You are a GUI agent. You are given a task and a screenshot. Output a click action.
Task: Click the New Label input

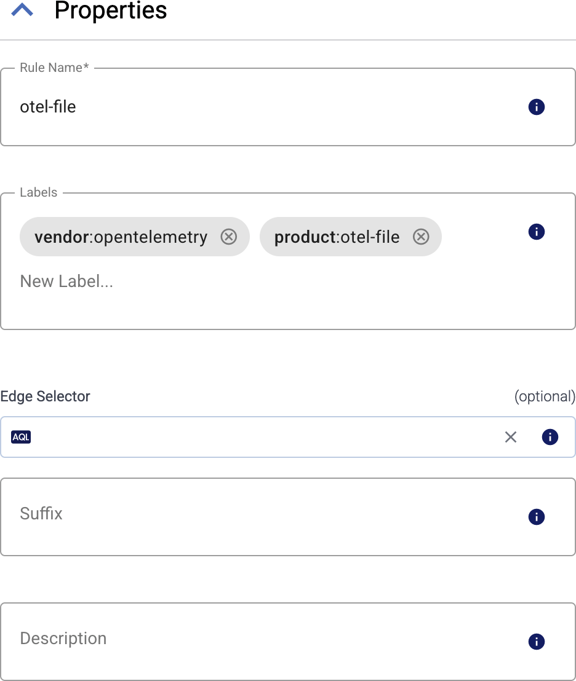click(66, 281)
